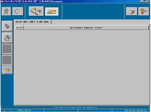Run the fault memory erase command row

(x=86, y=28)
